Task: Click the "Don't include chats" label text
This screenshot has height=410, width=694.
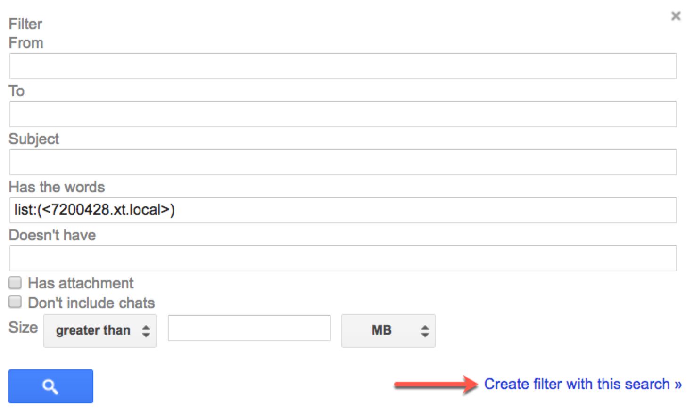Action: point(91,303)
